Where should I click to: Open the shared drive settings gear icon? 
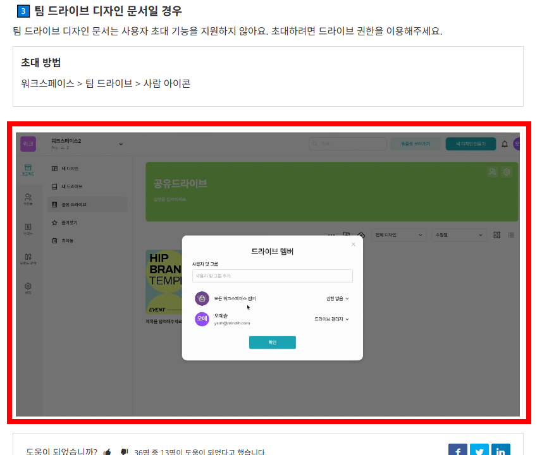coord(506,172)
